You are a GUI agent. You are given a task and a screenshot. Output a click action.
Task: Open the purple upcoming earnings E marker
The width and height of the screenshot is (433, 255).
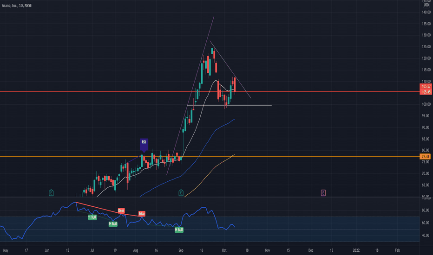pos(323,193)
